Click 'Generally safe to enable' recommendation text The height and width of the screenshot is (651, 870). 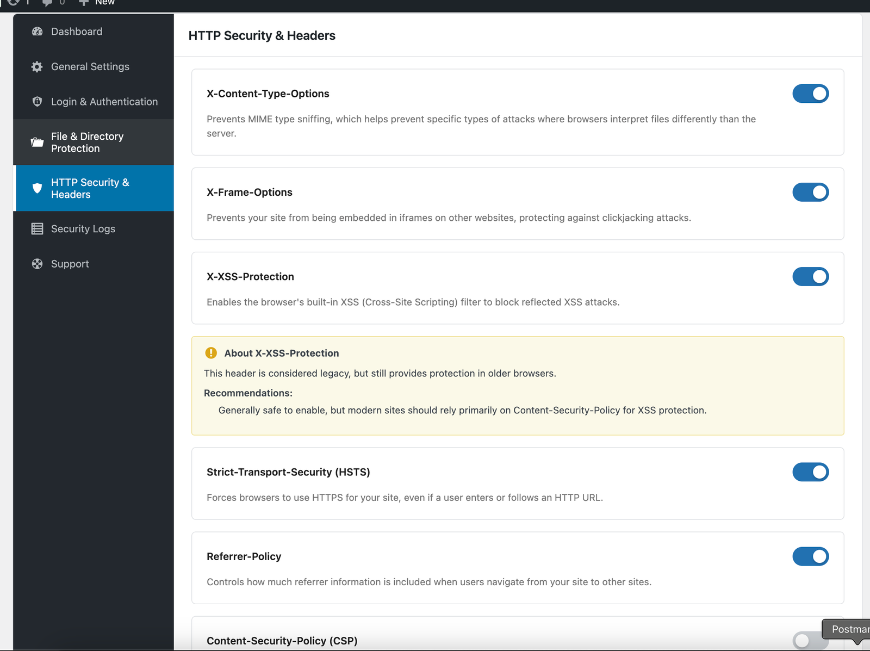tap(463, 410)
